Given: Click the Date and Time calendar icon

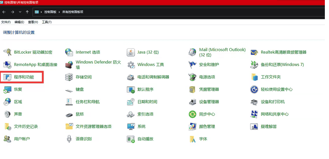Looking at the screenshot, I should coord(131,102).
